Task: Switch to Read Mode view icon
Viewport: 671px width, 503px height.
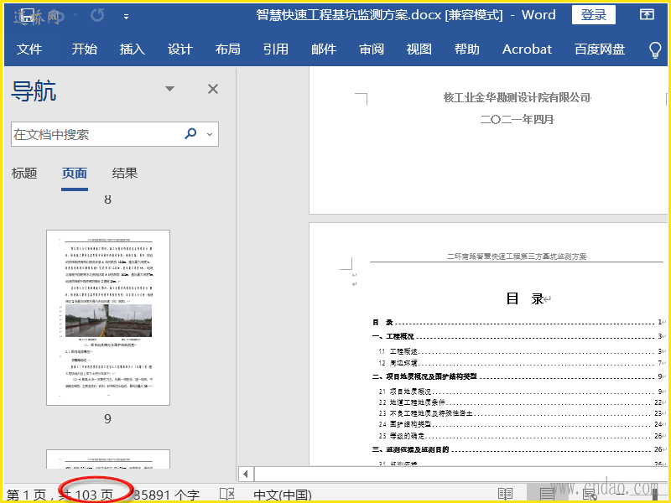Action: click(506, 495)
